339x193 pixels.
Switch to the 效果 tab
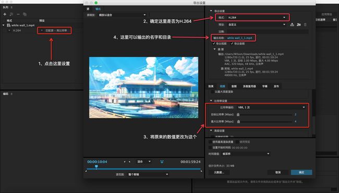point(211,86)
